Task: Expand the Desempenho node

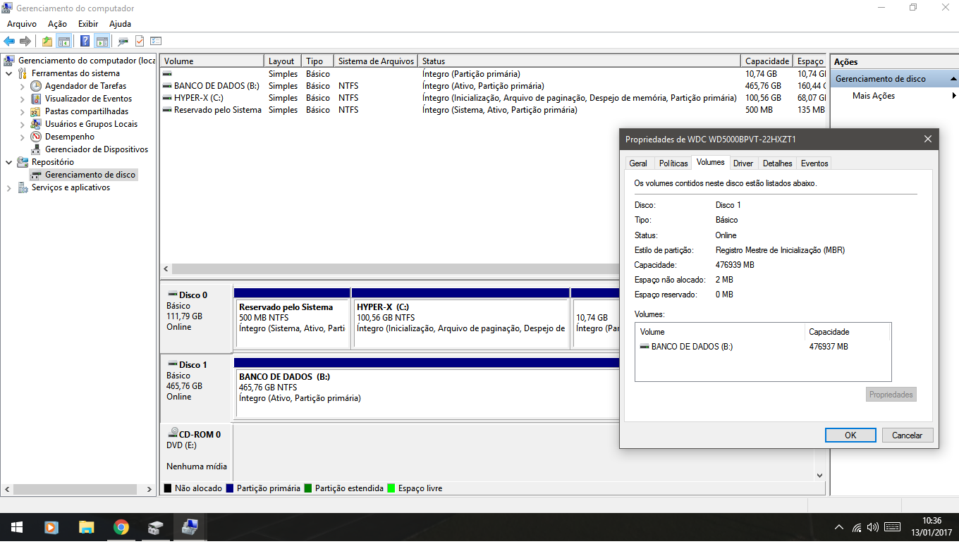Action: coord(23,137)
